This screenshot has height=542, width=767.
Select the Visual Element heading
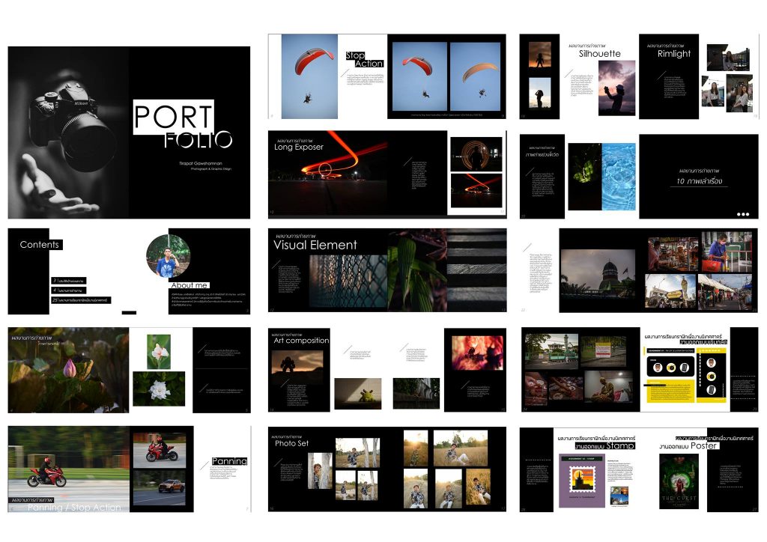(x=315, y=245)
